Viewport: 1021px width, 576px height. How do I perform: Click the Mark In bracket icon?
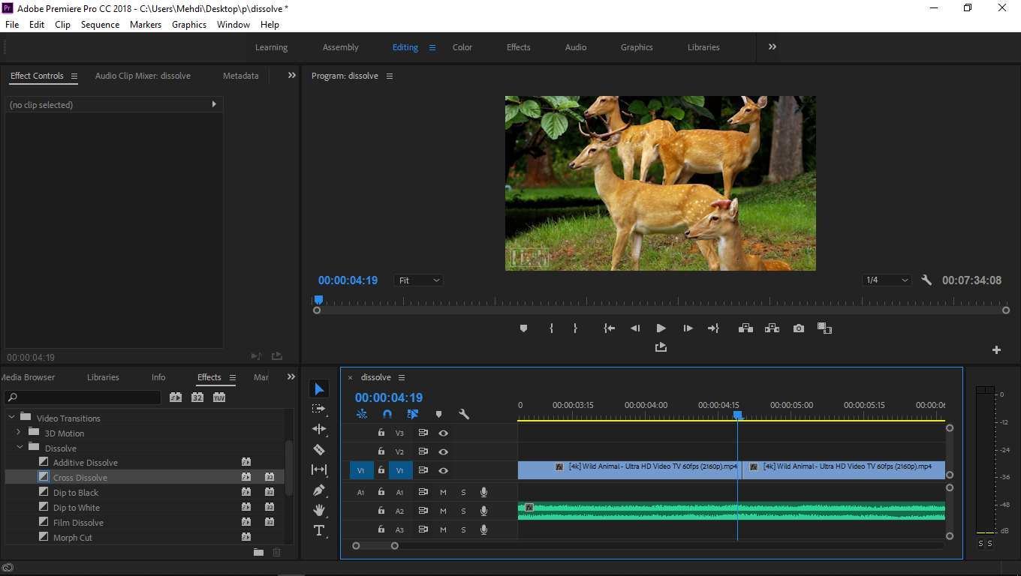click(x=551, y=328)
